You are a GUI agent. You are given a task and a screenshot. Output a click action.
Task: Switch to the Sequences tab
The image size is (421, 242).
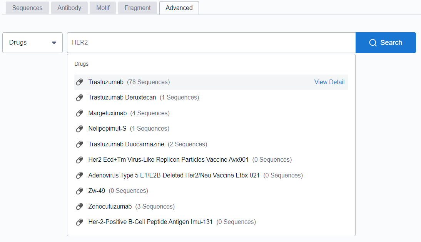tap(27, 8)
